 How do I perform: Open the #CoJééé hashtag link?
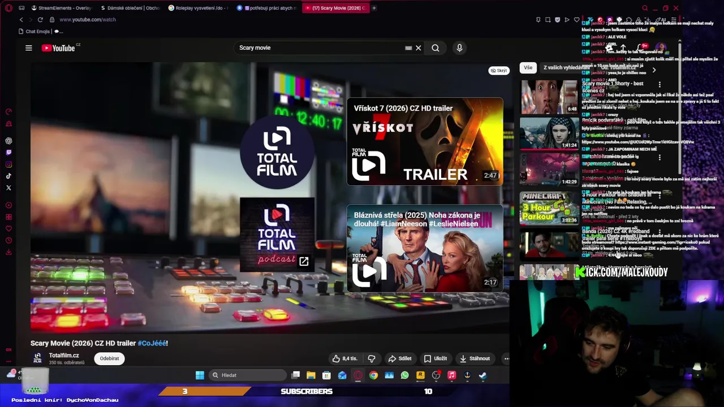152,343
